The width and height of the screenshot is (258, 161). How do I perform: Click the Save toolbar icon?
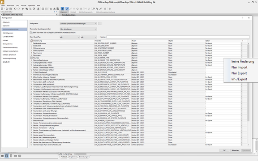coord(11,8)
